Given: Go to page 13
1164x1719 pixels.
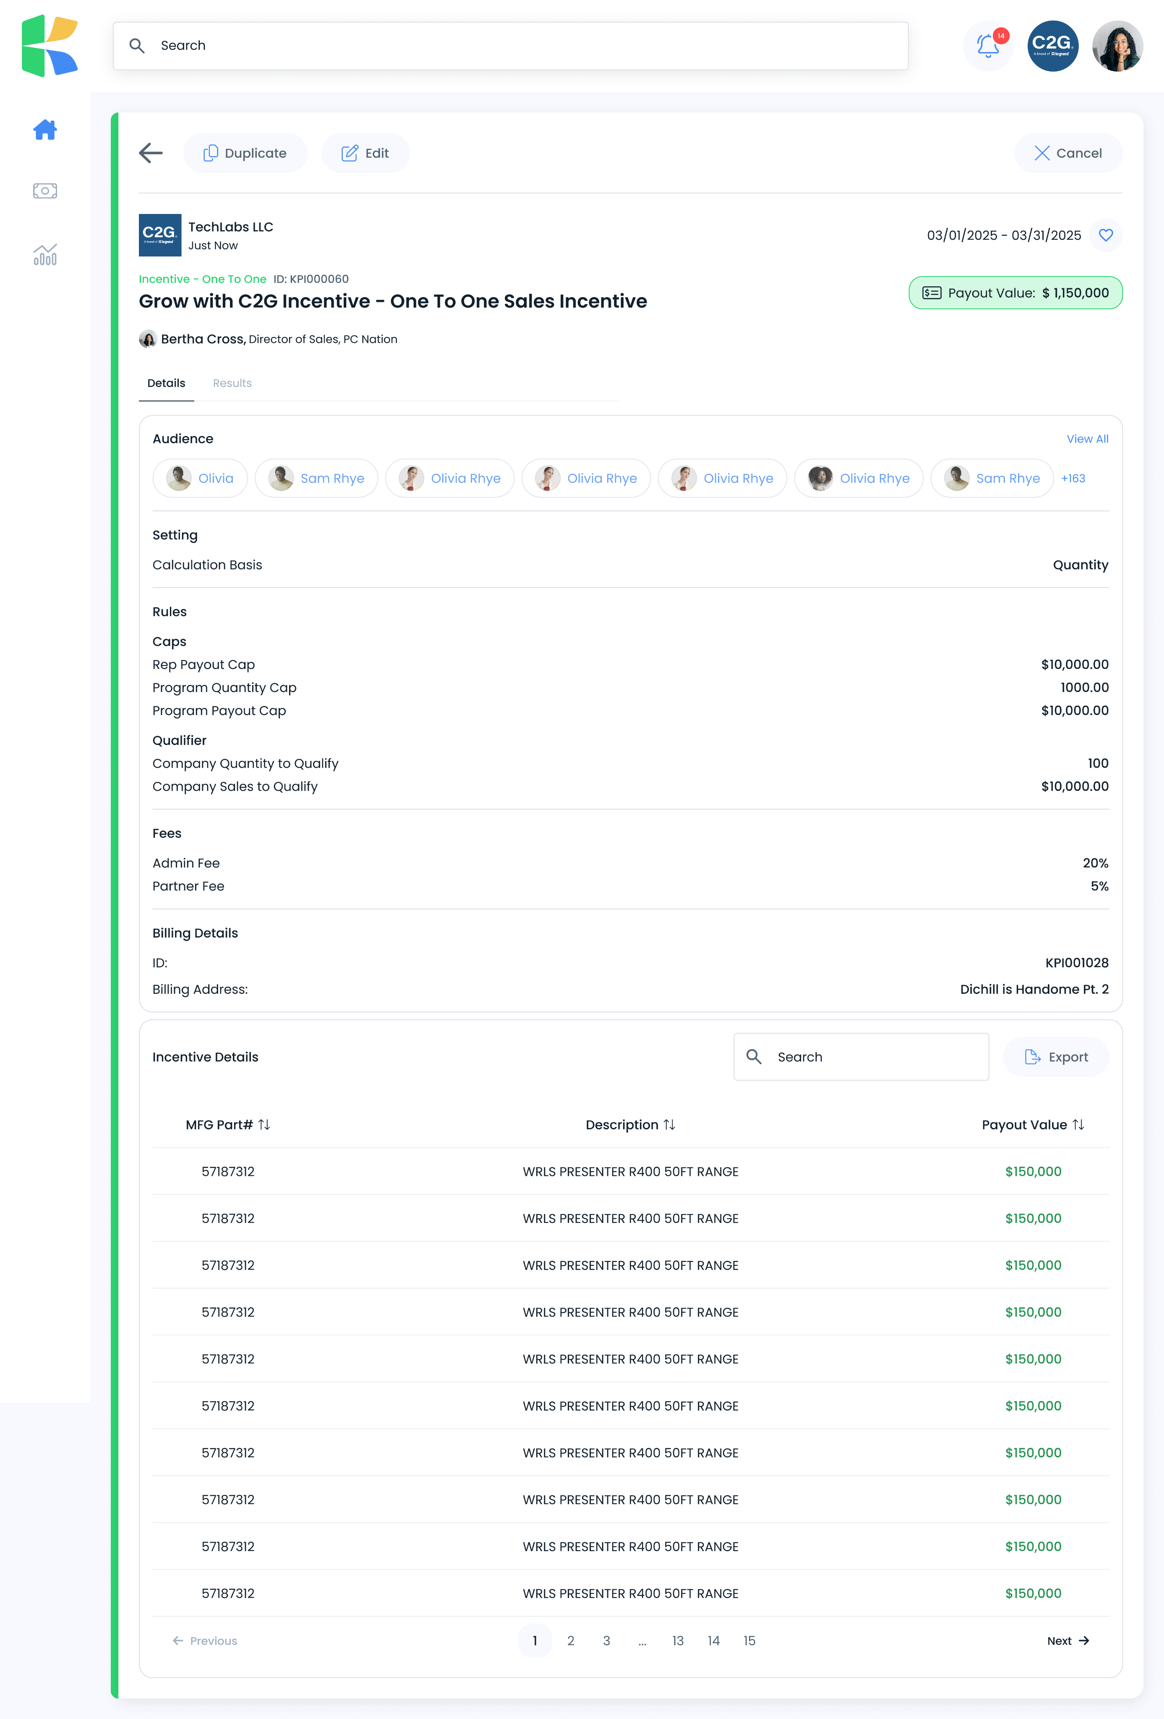Looking at the screenshot, I should pos(677,1641).
